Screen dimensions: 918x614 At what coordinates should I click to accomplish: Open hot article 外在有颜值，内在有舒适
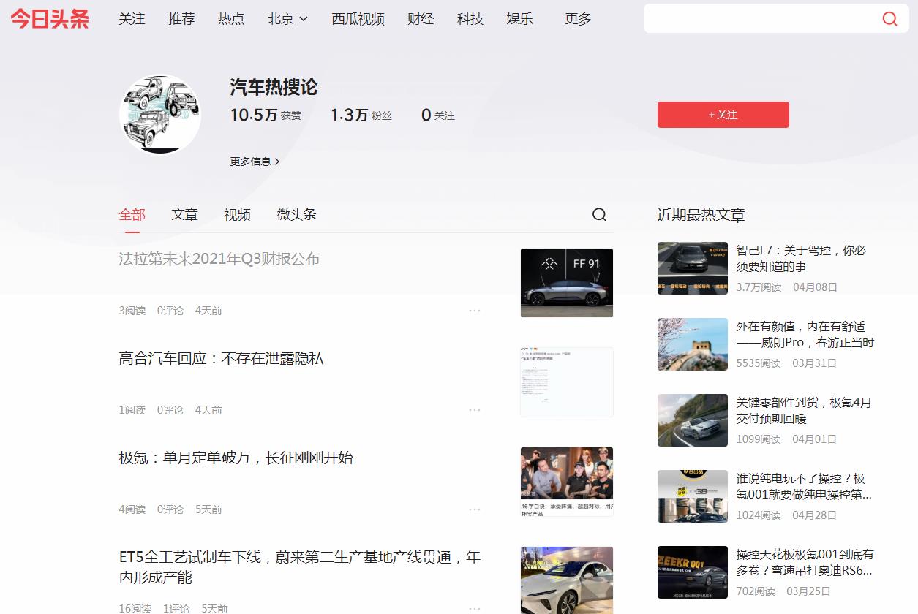coord(805,334)
